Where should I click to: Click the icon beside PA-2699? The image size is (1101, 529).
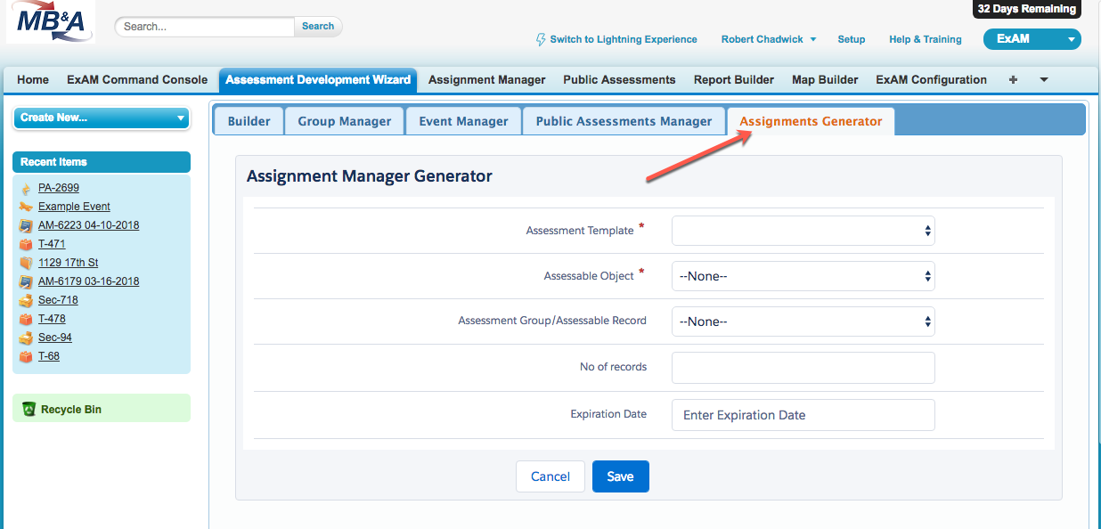(x=26, y=188)
